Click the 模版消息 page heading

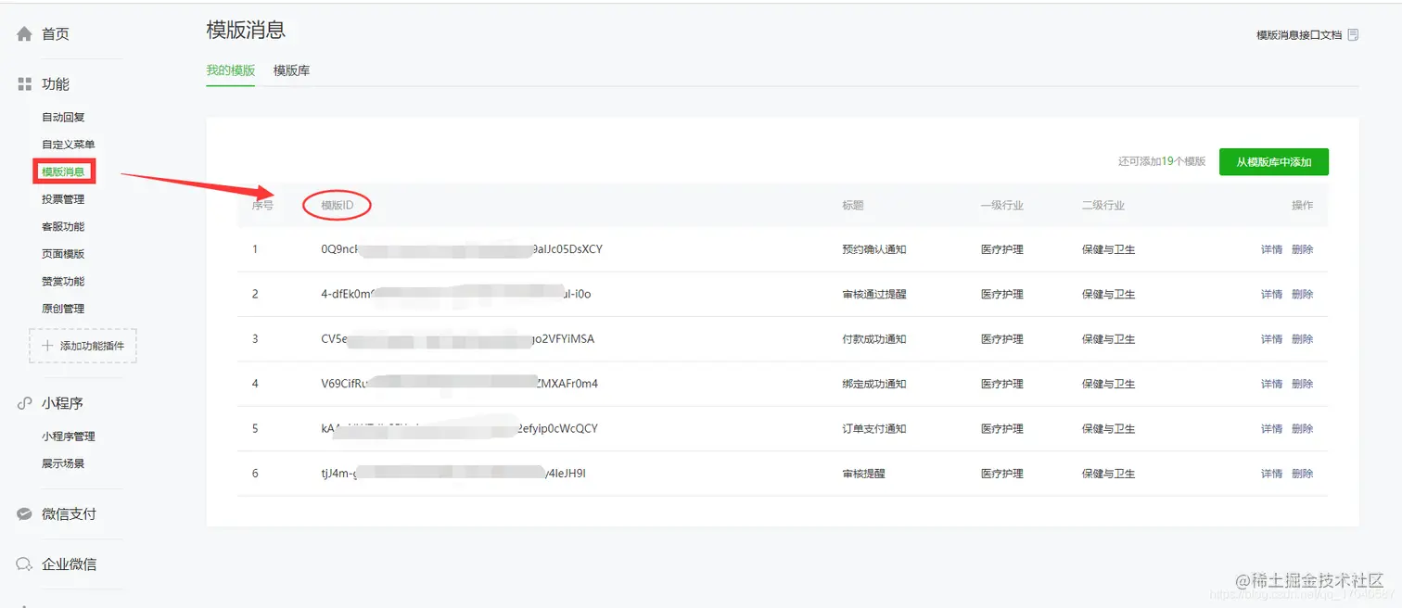tap(246, 30)
